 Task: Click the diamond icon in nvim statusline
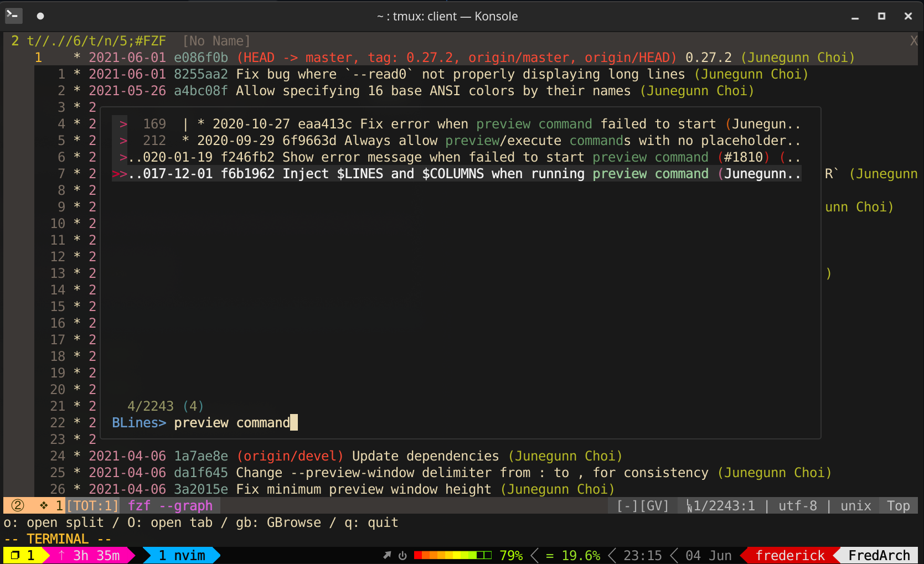tap(43, 505)
